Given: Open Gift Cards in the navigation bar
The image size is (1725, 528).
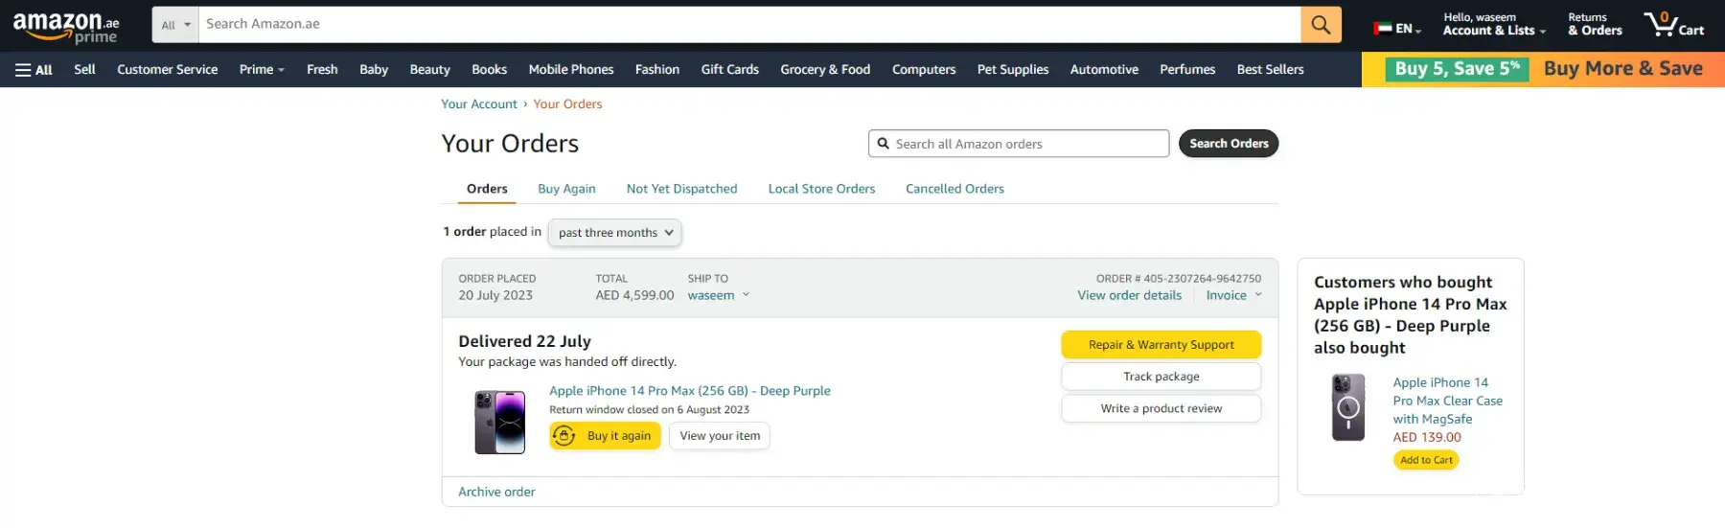Looking at the screenshot, I should (x=729, y=70).
